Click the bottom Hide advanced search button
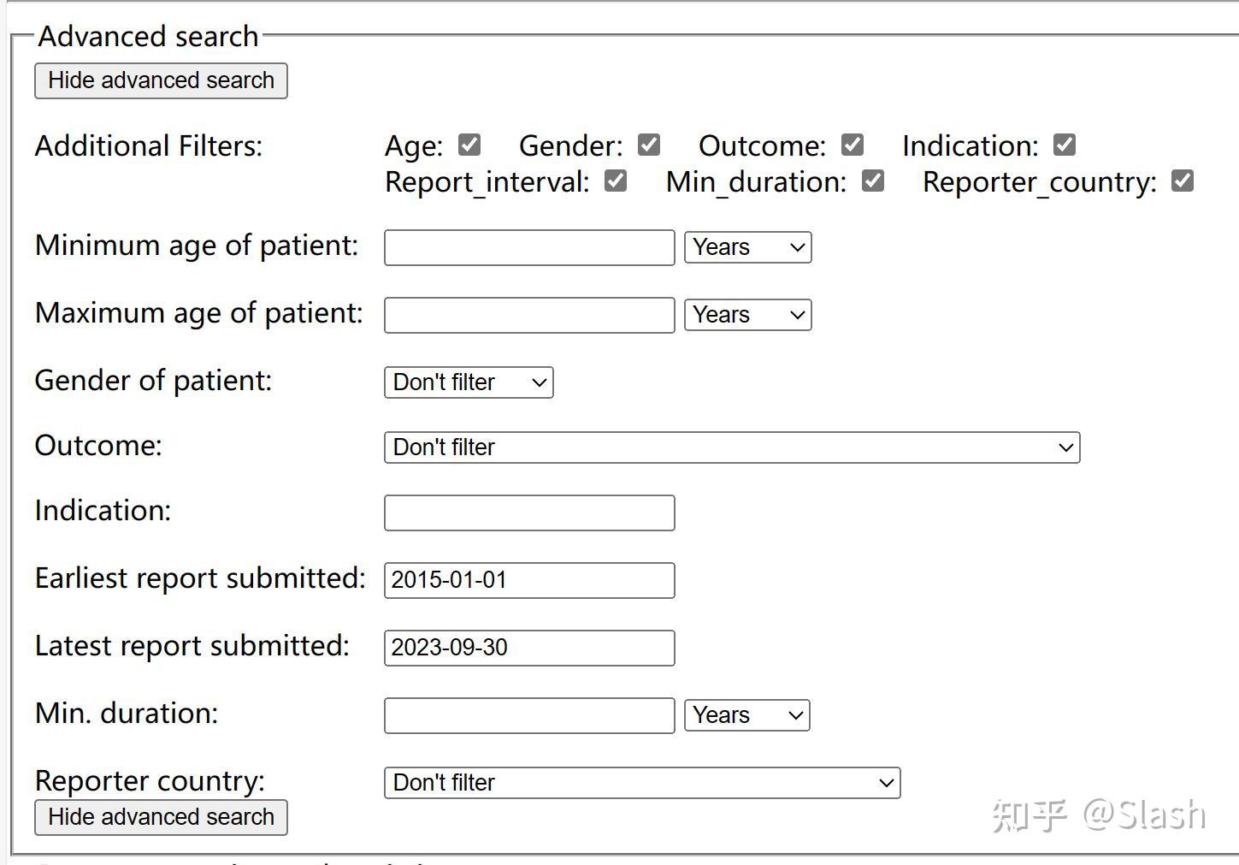Image resolution: width=1239 pixels, height=865 pixels. coord(161,817)
